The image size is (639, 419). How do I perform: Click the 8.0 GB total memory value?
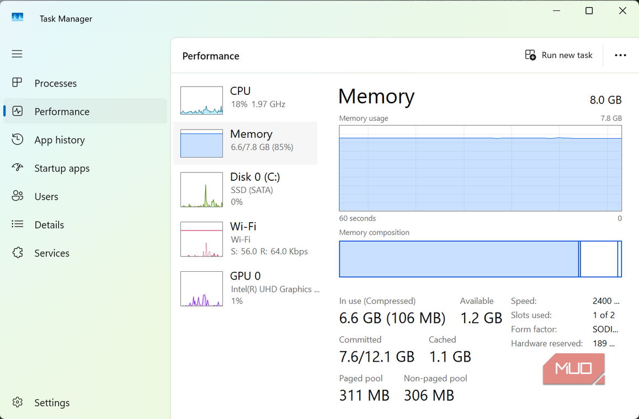[x=605, y=100]
